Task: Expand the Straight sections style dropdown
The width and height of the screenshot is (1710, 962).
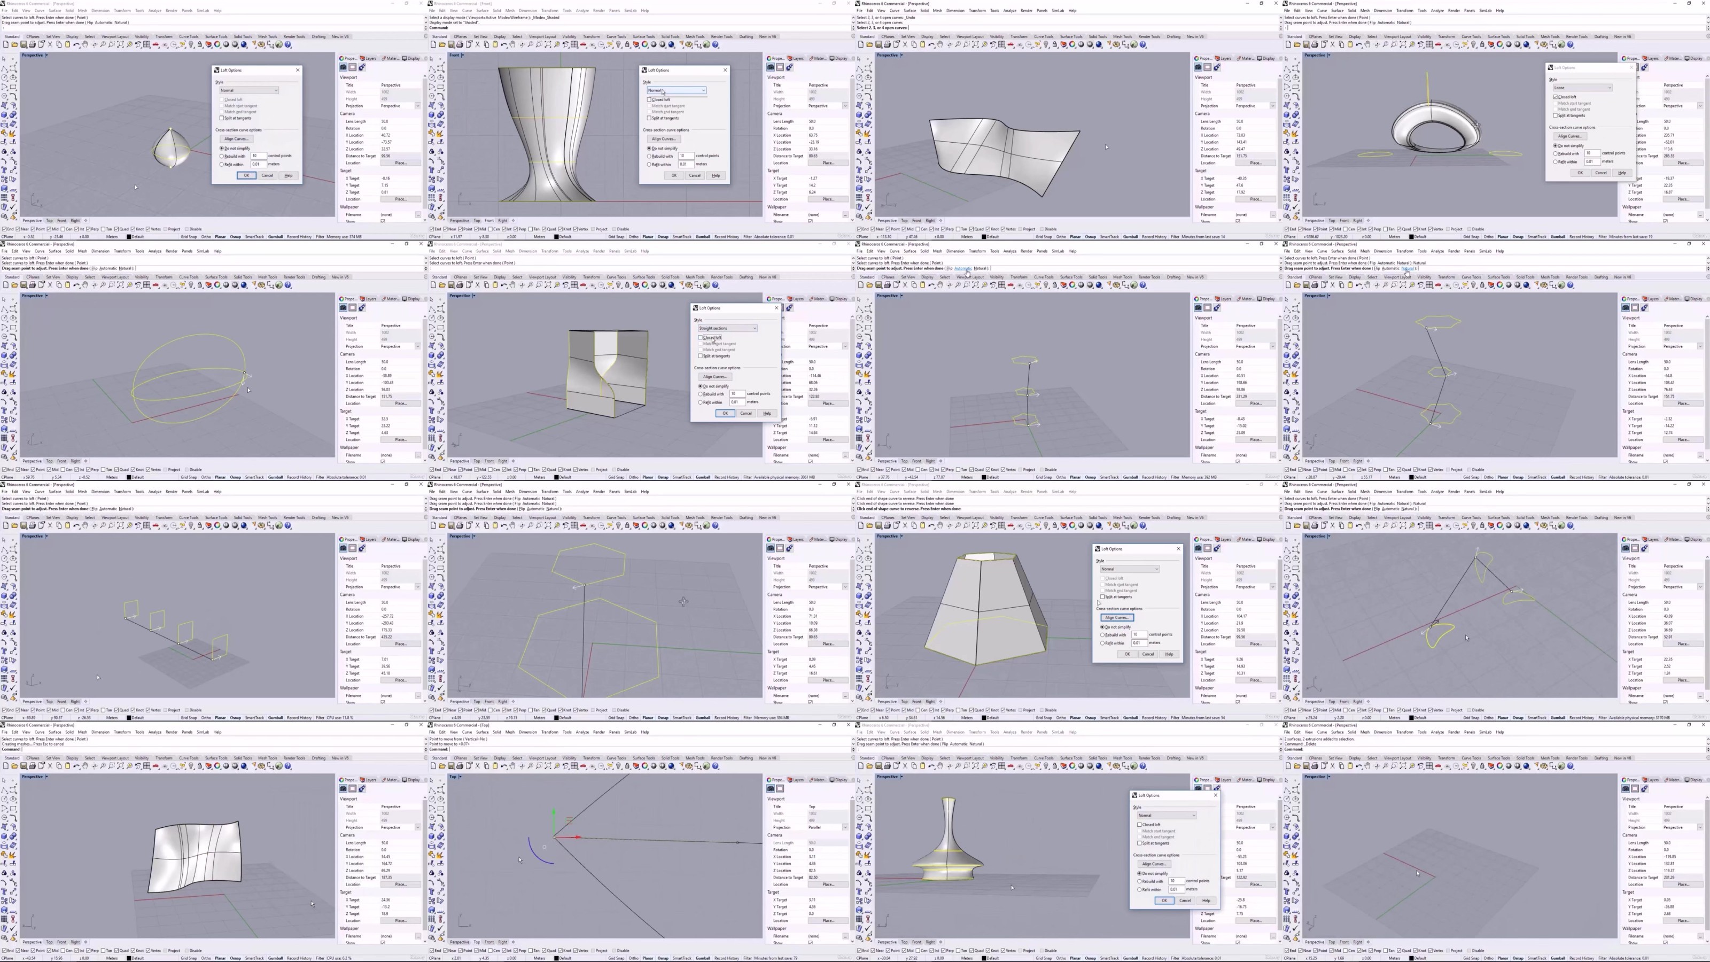Action: click(x=727, y=328)
